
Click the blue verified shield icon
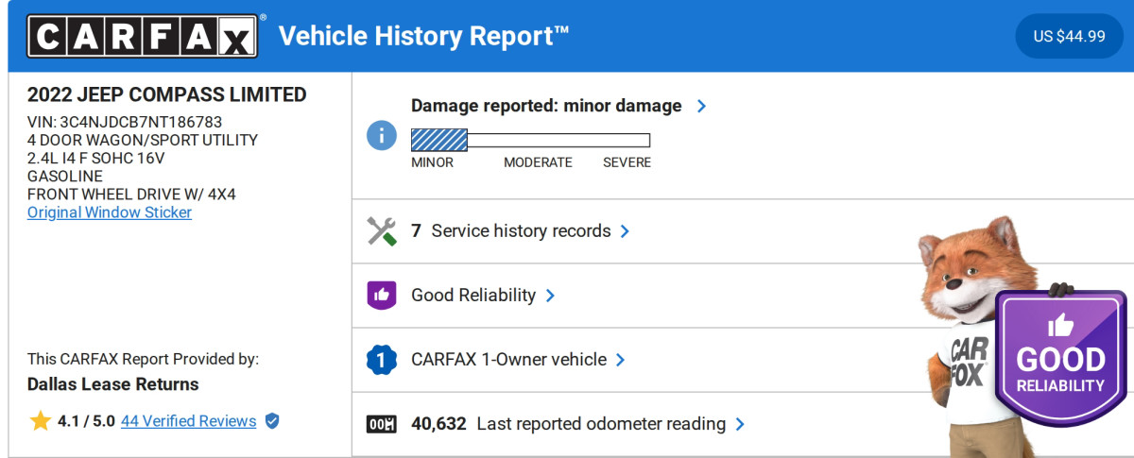272,421
